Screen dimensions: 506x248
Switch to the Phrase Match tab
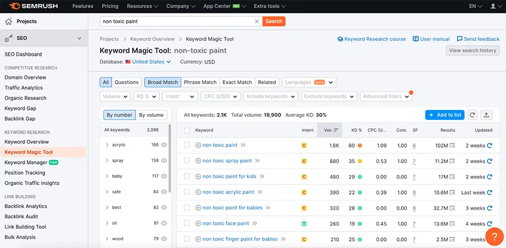[200, 82]
